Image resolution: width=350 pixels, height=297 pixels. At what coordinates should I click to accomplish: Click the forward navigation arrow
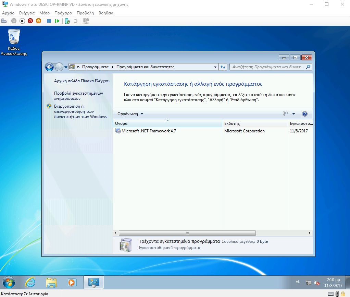59,67
